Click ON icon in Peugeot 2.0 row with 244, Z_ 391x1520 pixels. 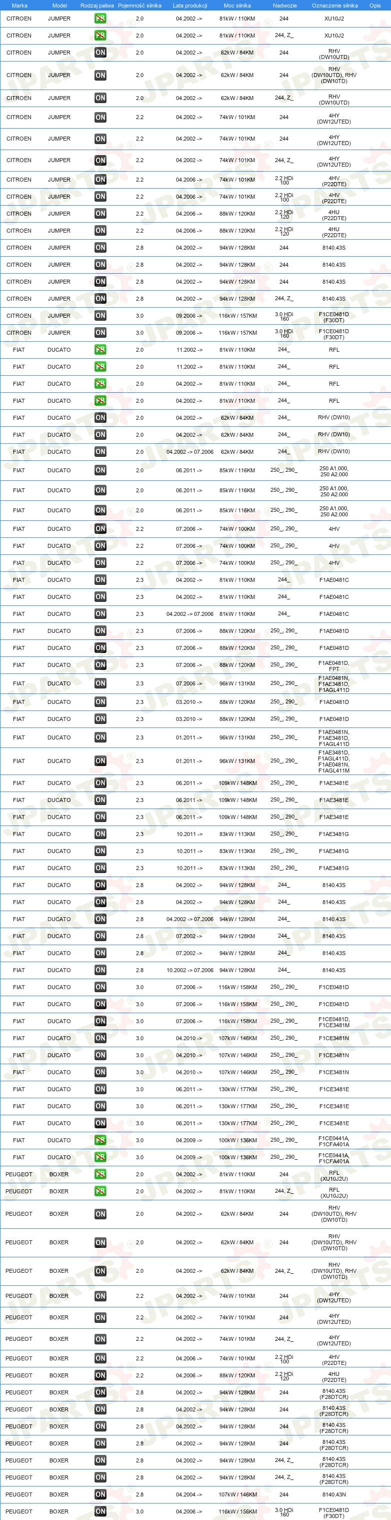tap(100, 1271)
